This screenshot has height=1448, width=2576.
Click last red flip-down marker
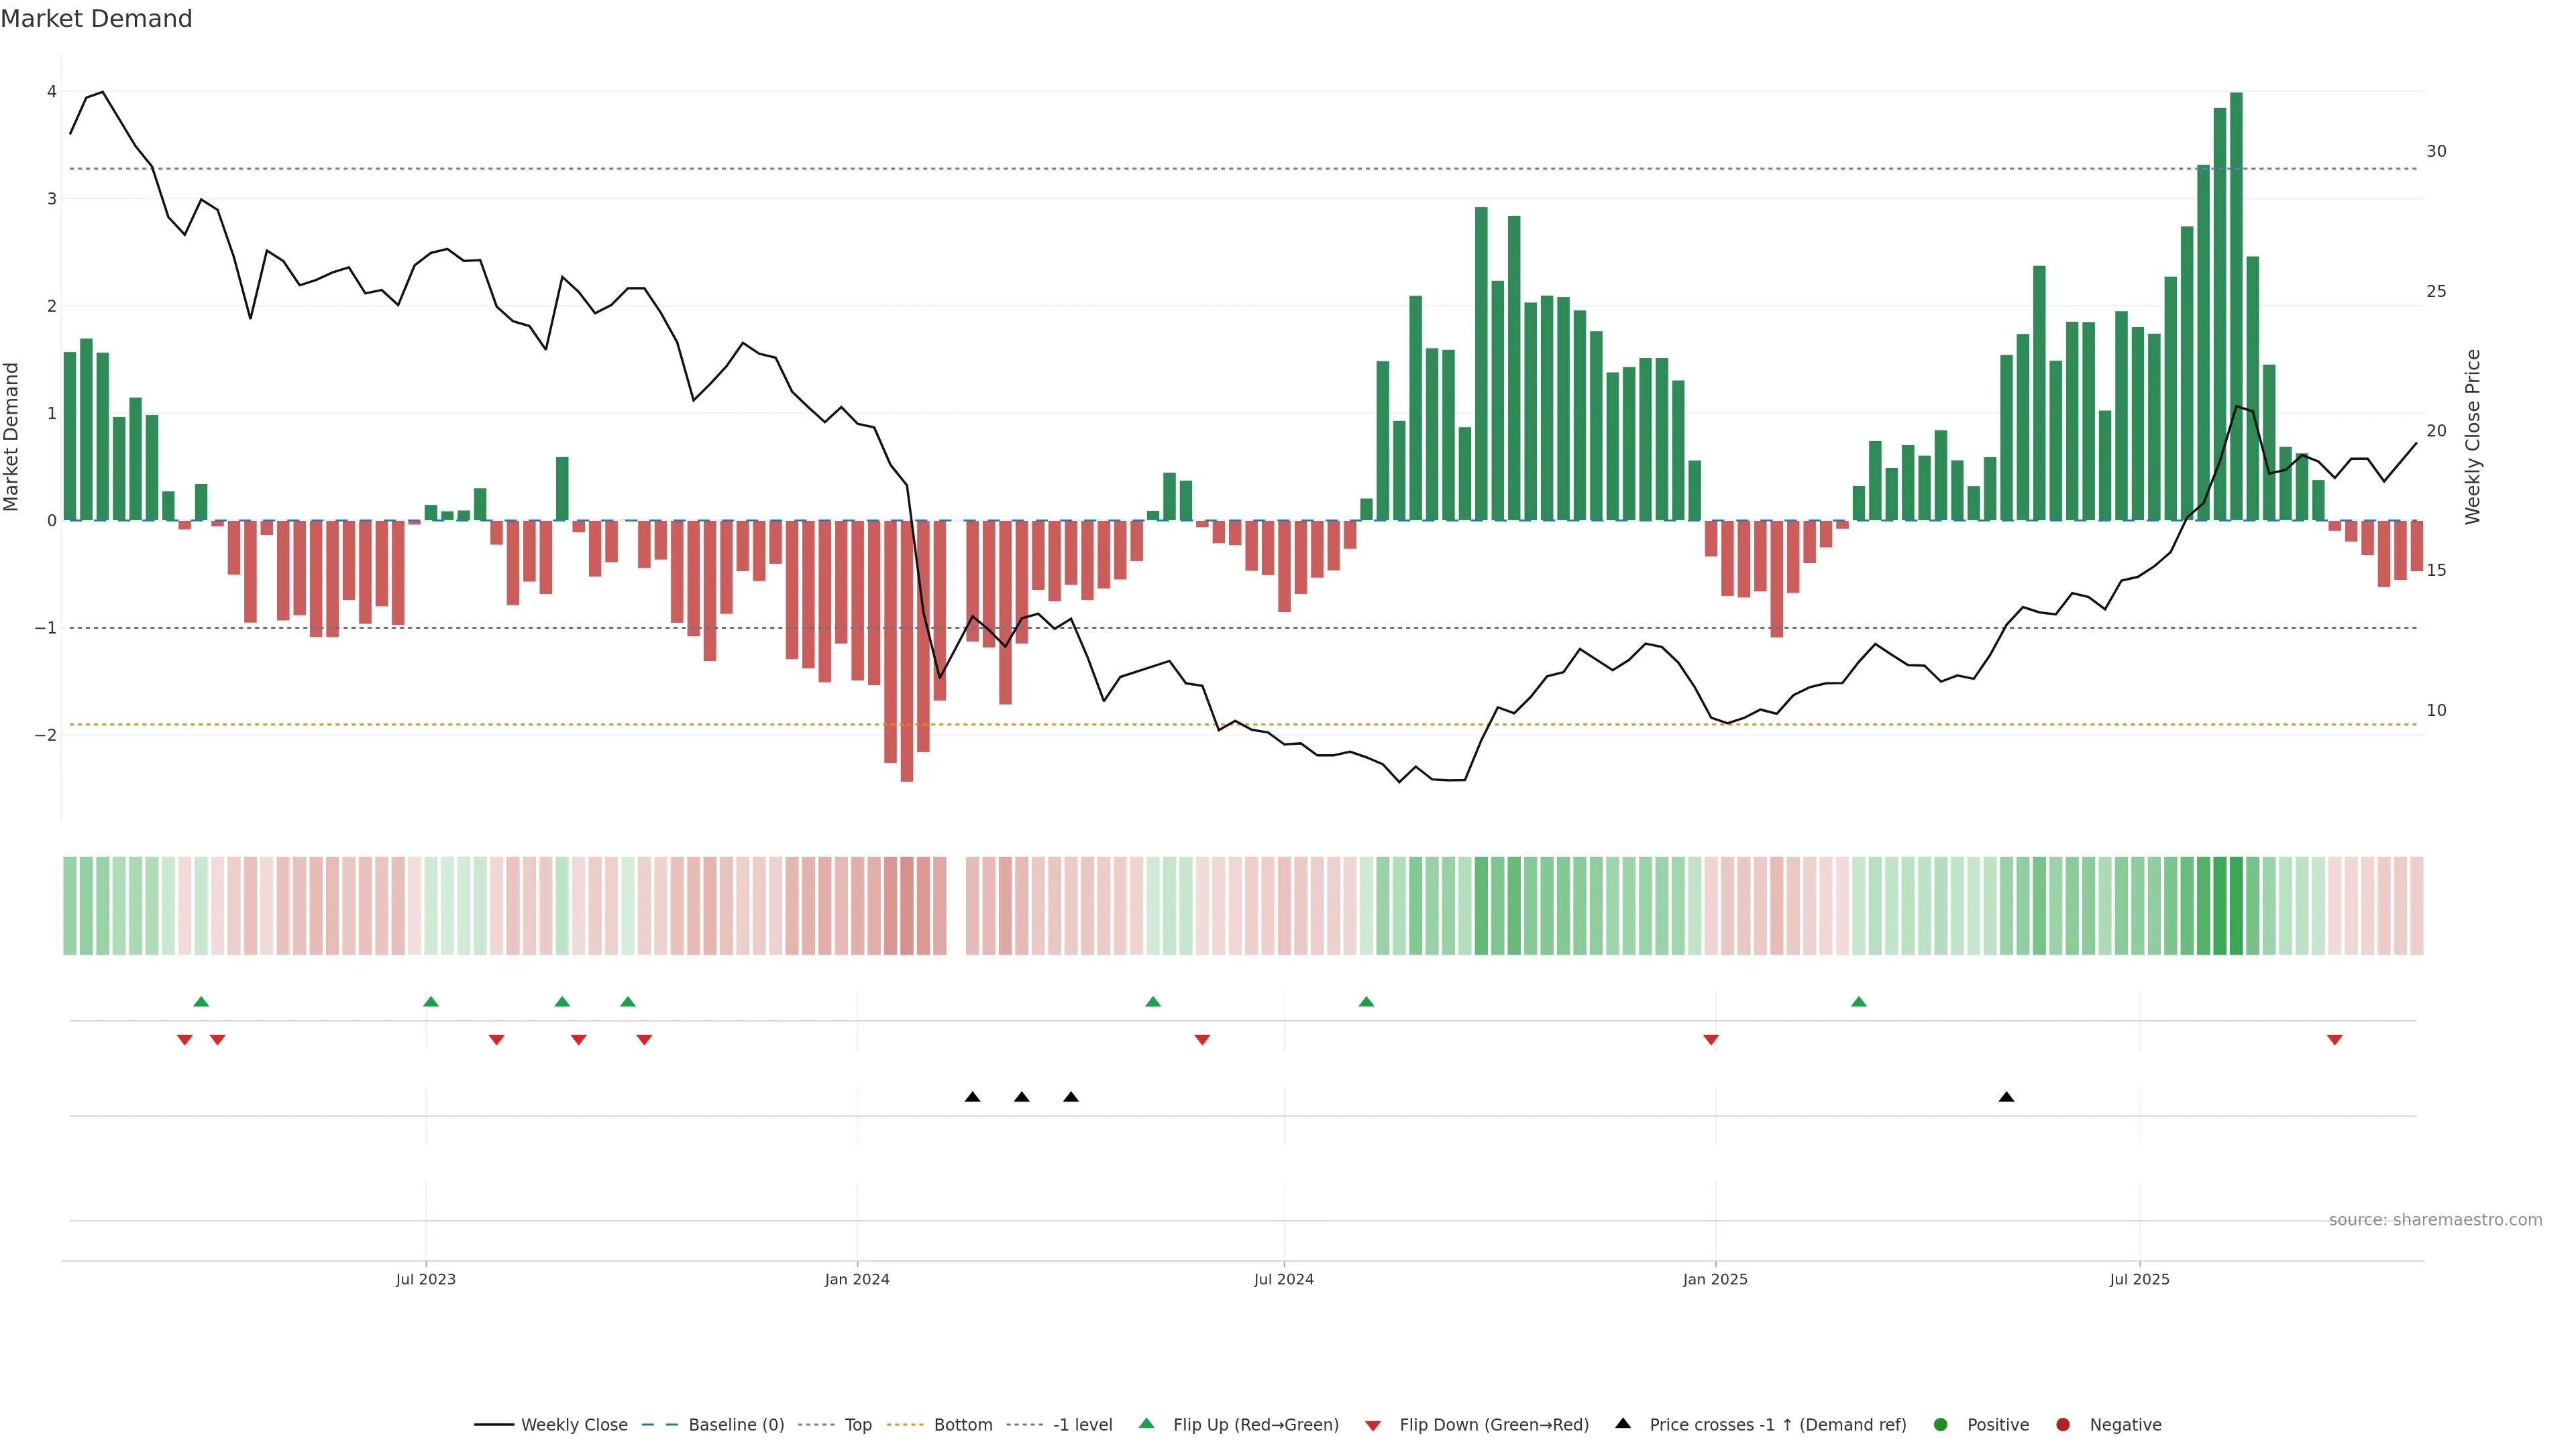tap(2335, 1040)
